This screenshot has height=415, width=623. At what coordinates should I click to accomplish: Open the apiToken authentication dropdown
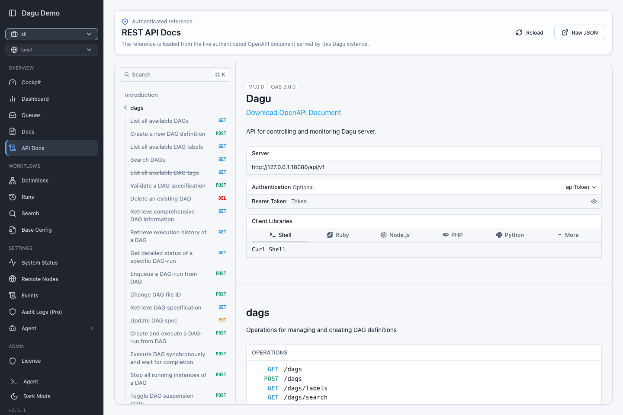(x=581, y=187)
